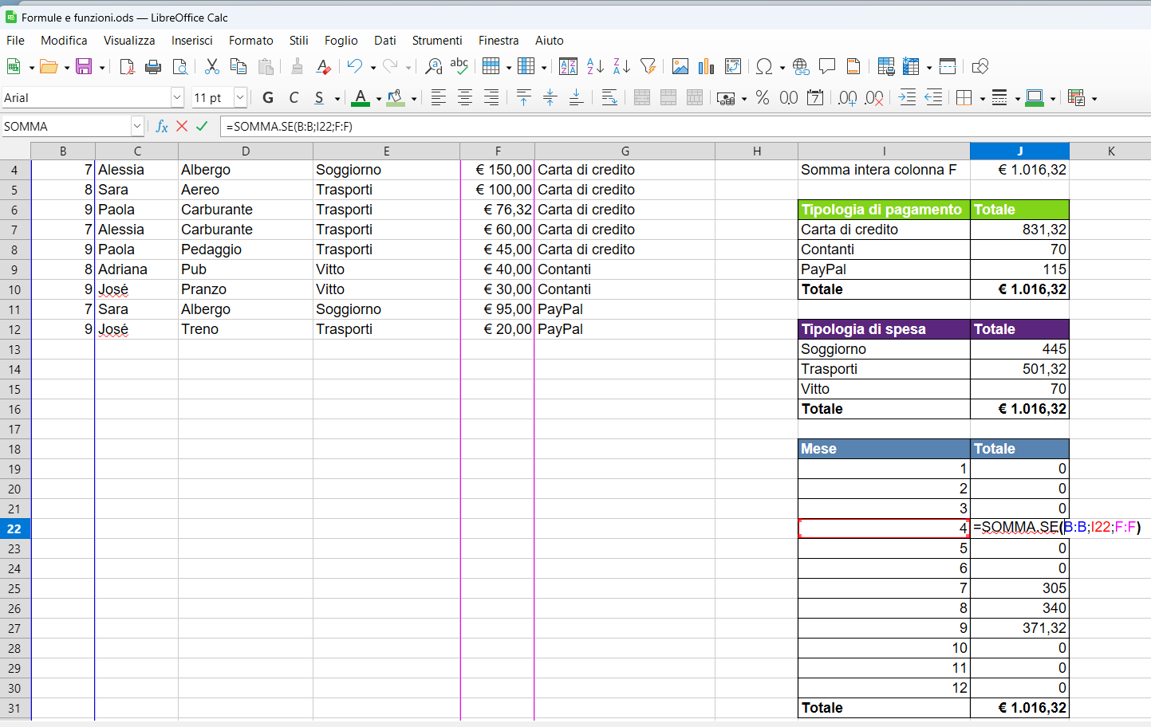This screenshot has width=1151, height=727.
Task: Accept formula with green checkmark
Action: tap(202, 126)
